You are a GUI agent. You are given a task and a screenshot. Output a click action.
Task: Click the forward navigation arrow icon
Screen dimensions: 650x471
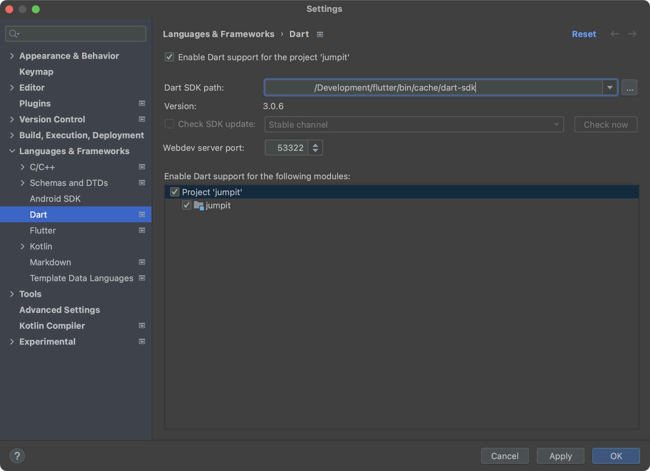pyautogui.click(x=632, y=34)
